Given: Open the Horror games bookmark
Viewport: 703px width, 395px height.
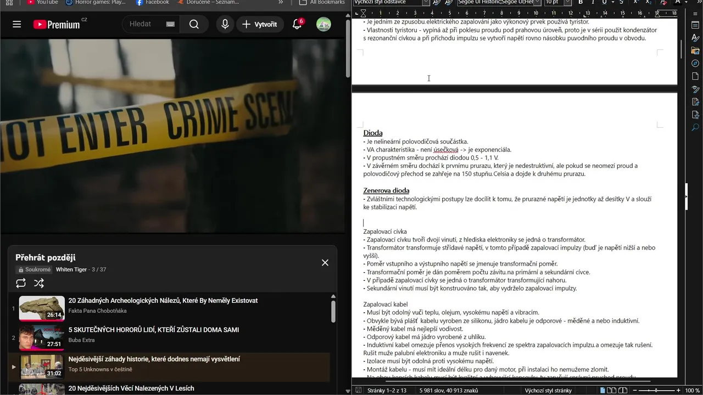Looking at the screenshot, I should pyautogui.click(x=96, y=2).
